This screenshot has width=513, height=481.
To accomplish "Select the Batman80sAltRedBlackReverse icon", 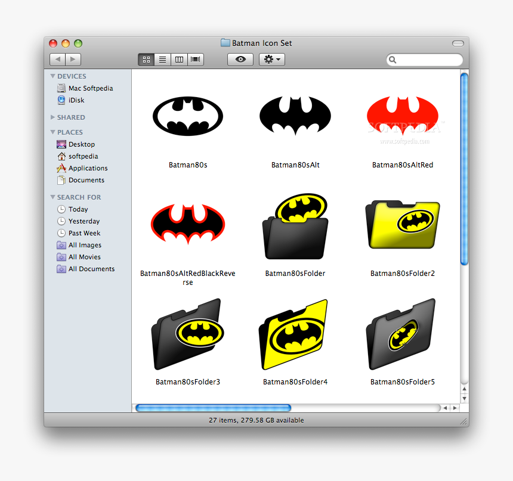I will (x=188, y=224).
